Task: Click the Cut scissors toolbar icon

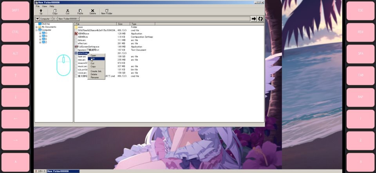Action: click(67, 12)
